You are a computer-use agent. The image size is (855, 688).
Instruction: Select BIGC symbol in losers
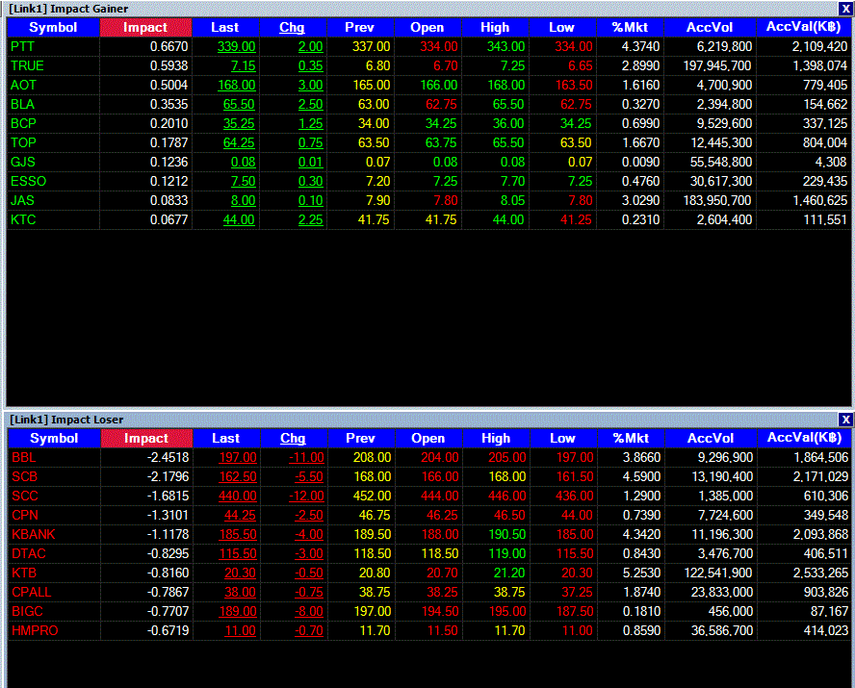27,611
